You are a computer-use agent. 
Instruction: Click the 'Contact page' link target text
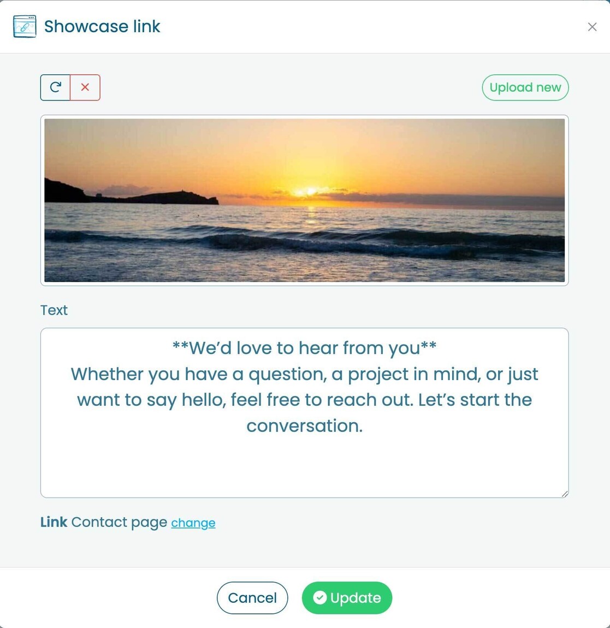coord(119,522)
